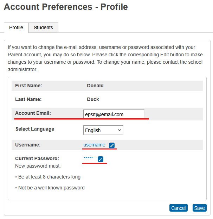Click the last name value Duck

tap(93, 99)
